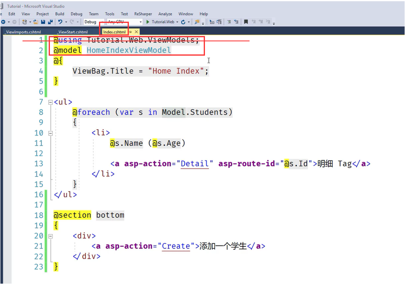Click ViewBag.Title on line 4

(x=103, y=71)
